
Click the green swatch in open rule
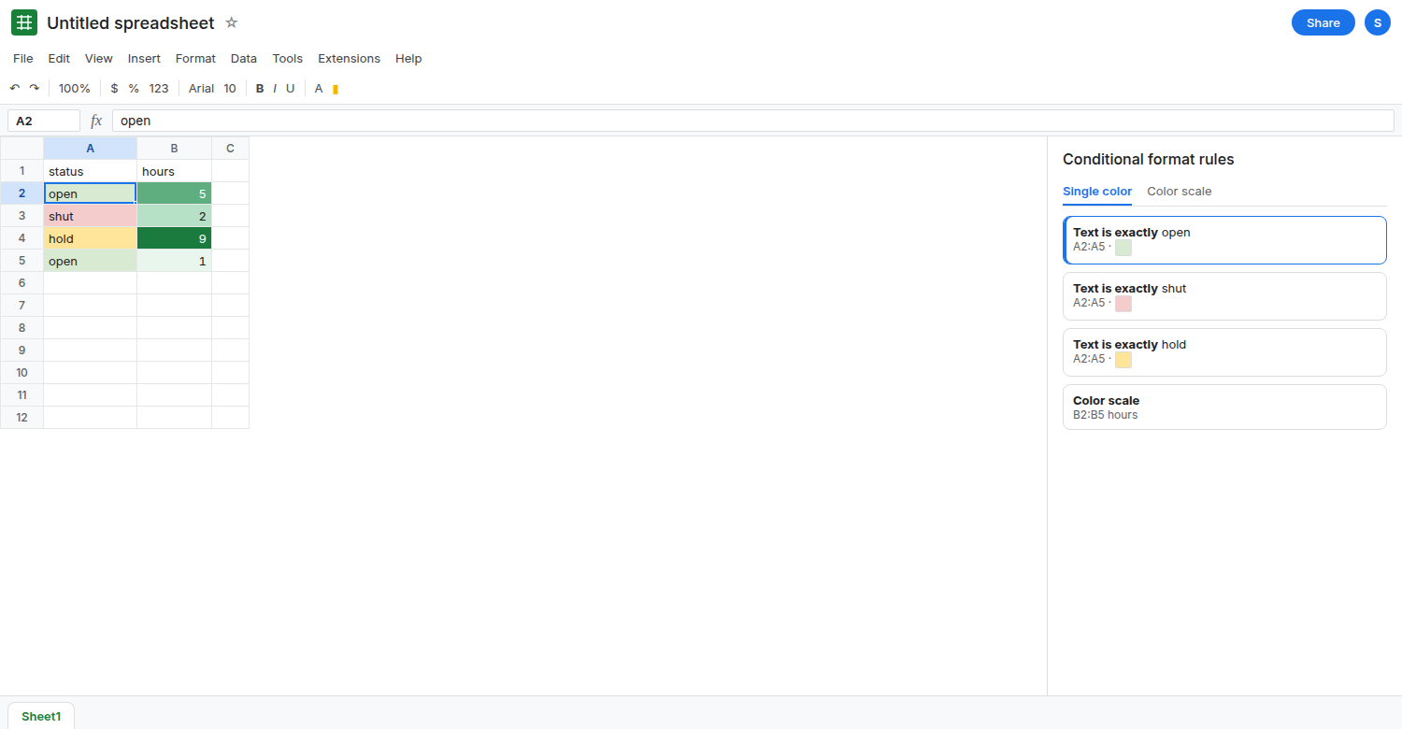tap(1123, 248)
